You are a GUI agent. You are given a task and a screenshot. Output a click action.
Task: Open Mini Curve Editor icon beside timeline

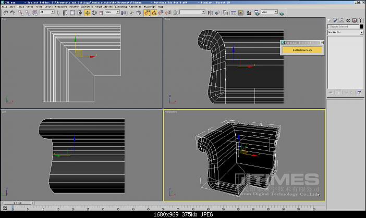[5, 208]
